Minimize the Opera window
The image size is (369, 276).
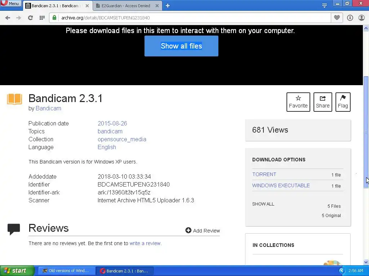click(x=338, y=3)
